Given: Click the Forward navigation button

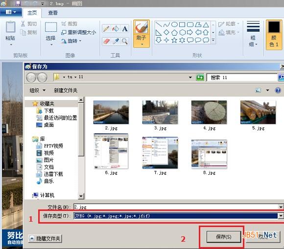Looking at the screenshot, I should click(42, 78).
